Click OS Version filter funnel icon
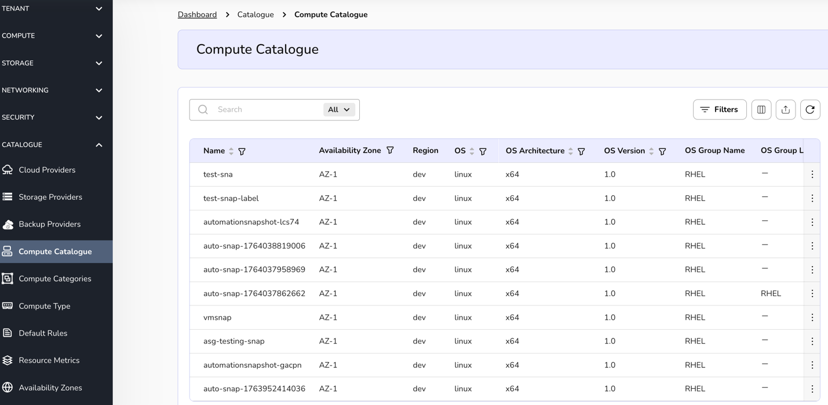 coord(662,151)
